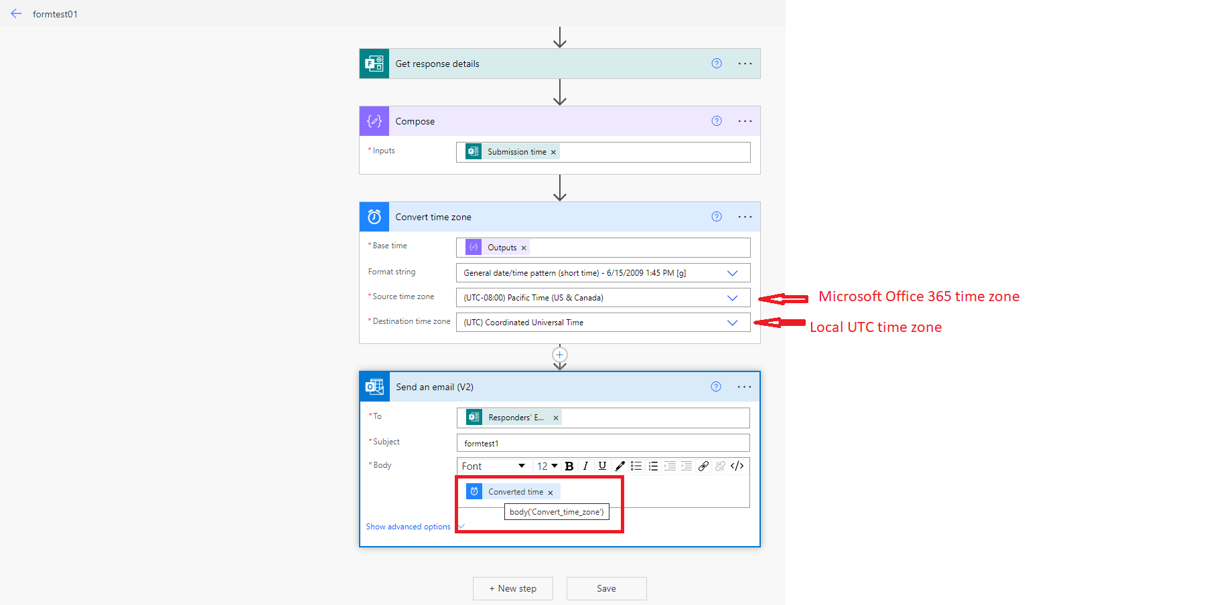Toggle italic formatting in email body
The height and width of the screenshot is (605, 1231).
[x=585, y=466]
